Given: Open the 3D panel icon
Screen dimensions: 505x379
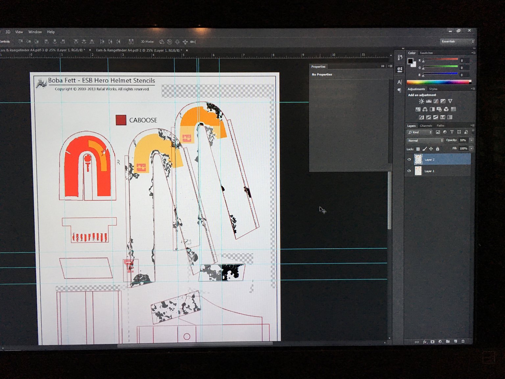Looking at the screenshot, I should (400, 69).
